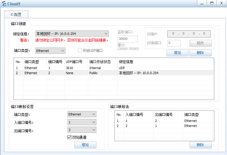Uncheck the 双向通道 checkbox
The height and width of the screenshot is (155, 227).
pos(70,137)
